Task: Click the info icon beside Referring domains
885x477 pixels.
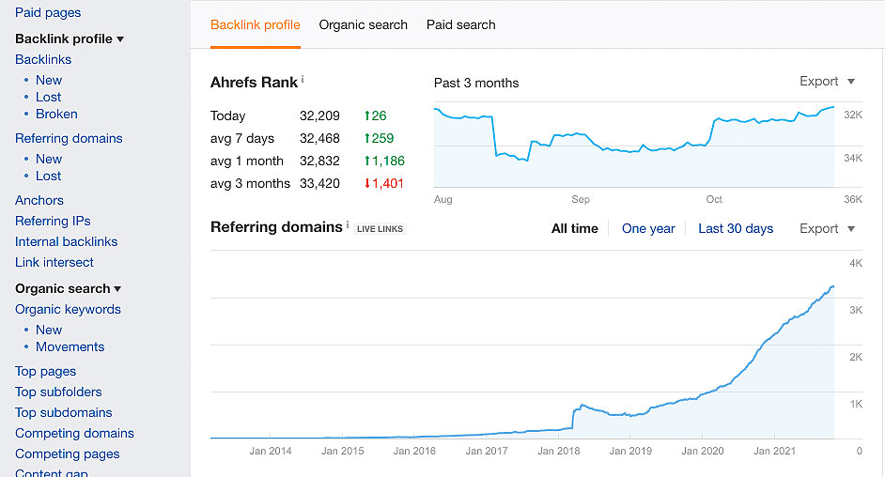Action: click(x=348, y=225)
